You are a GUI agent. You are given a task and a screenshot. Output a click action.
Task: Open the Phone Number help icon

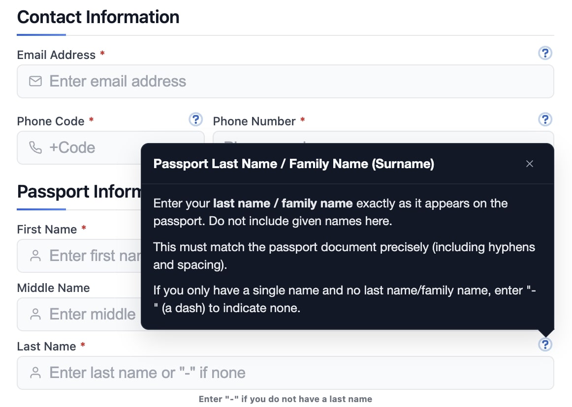point(545,119)
